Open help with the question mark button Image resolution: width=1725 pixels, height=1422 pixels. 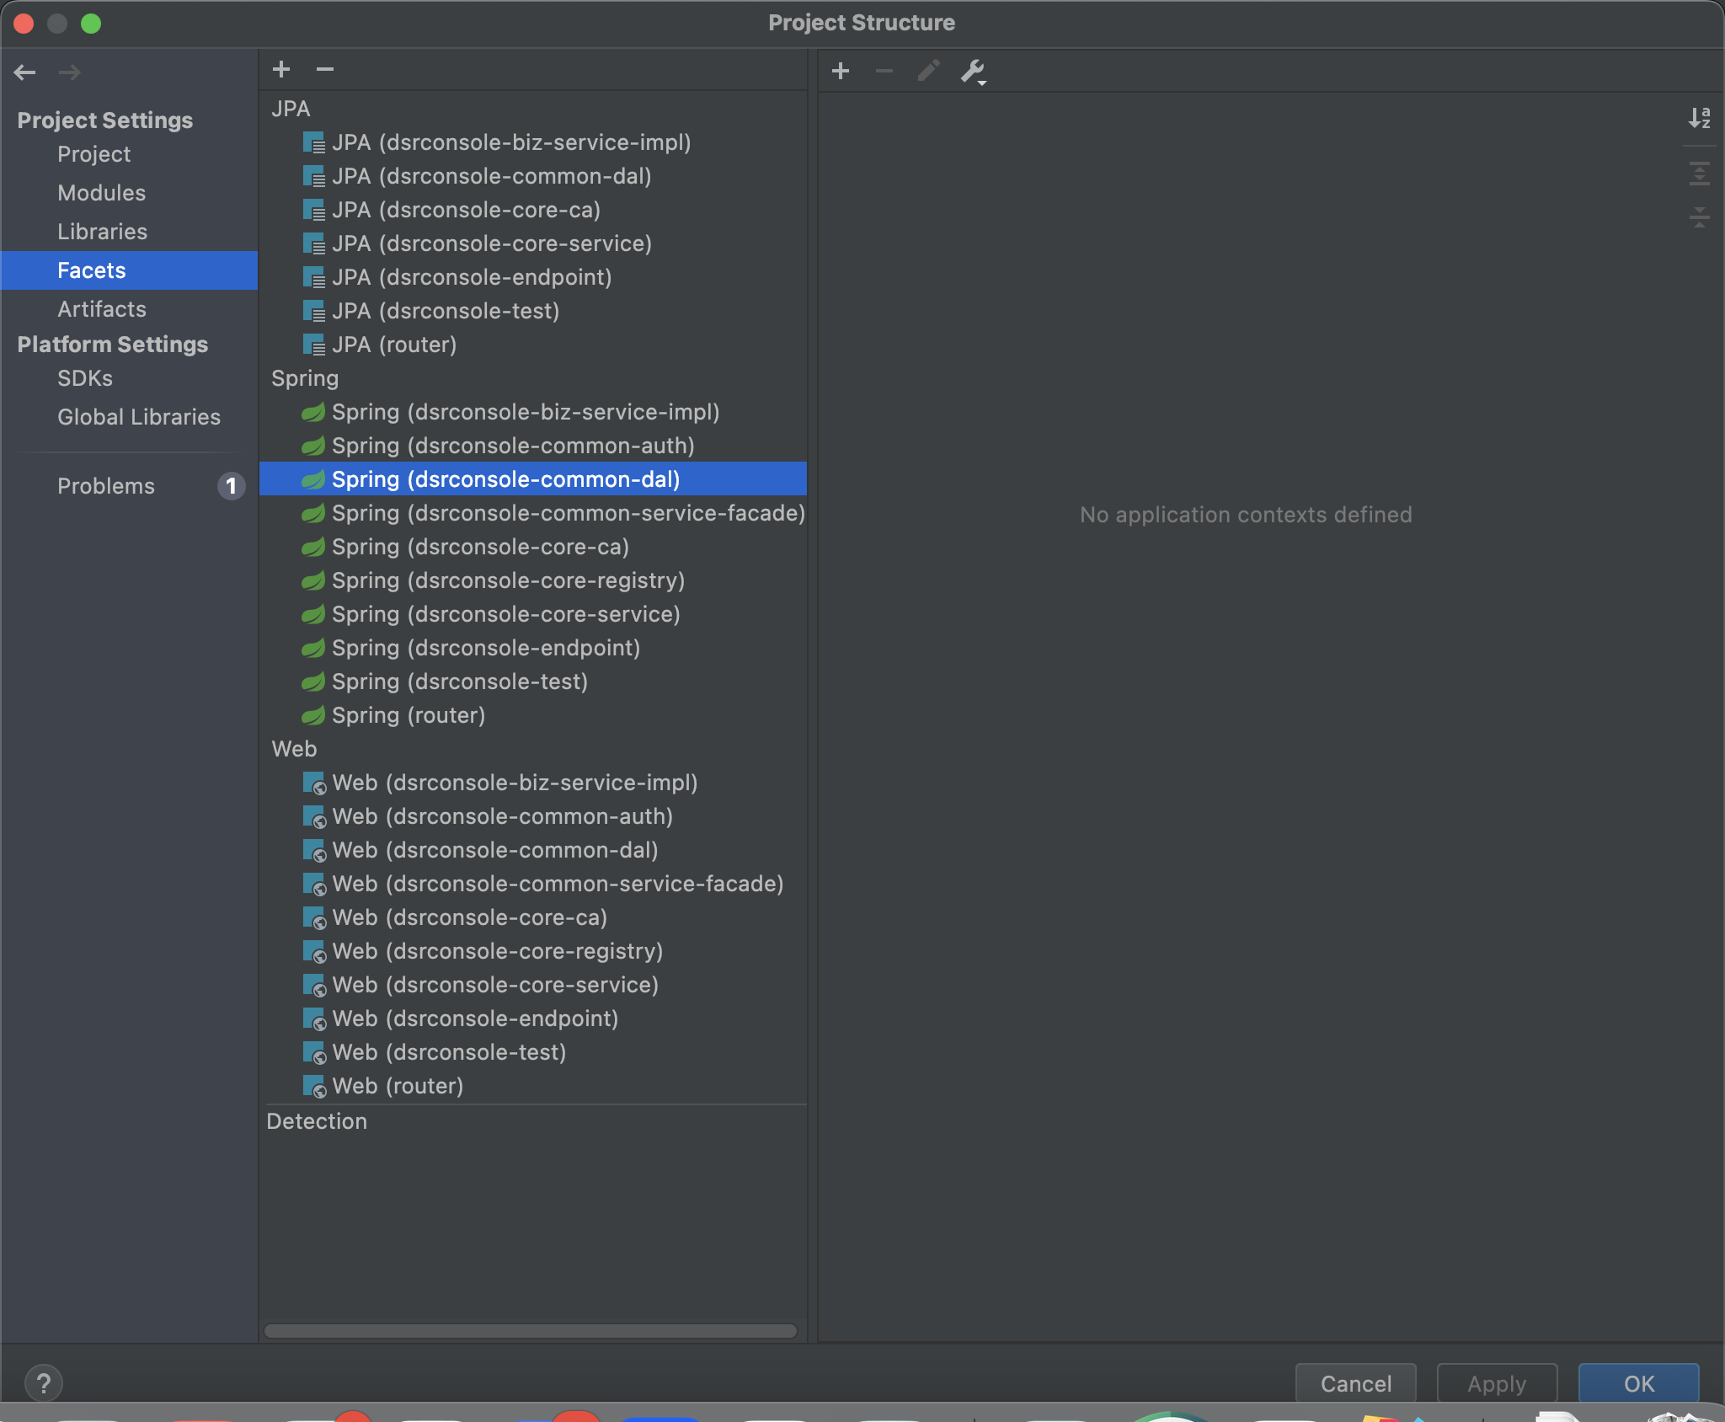point(44,1382)
